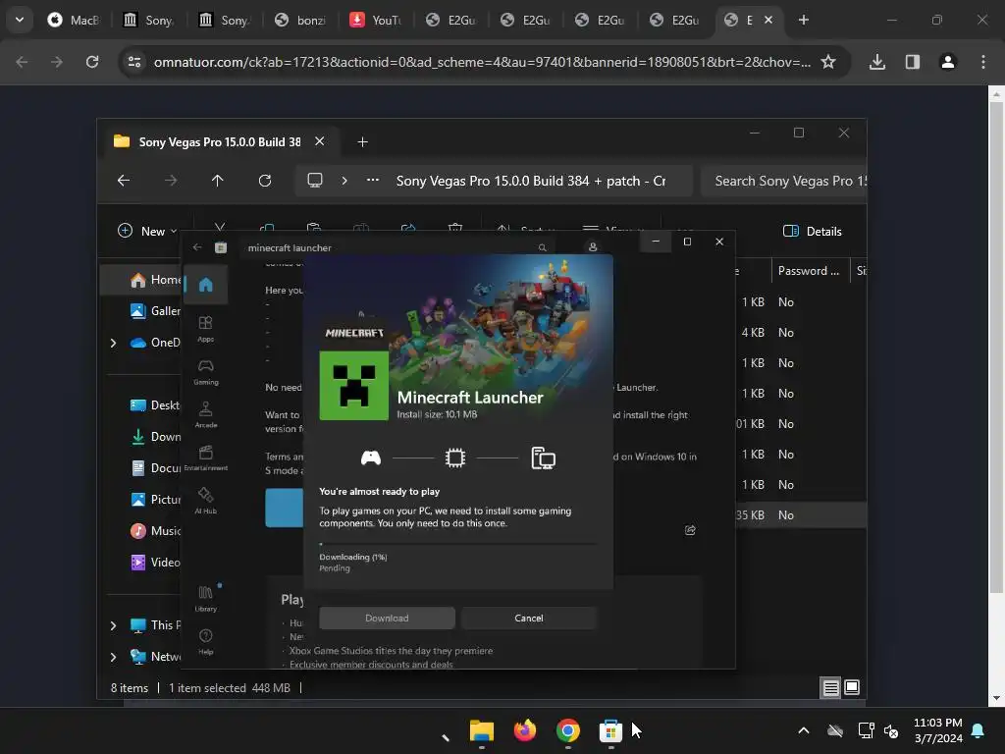Open a new Chrome tab

point(803,20)
